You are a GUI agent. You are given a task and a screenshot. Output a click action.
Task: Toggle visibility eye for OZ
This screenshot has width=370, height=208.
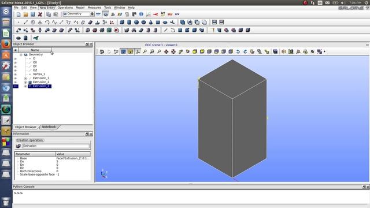click(x=16, y=70)
